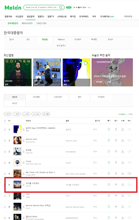Click the search magnifier icon

coord(61,7)
